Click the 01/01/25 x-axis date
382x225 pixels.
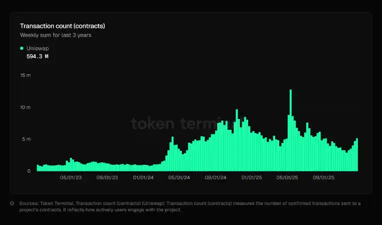coord(252,178)
